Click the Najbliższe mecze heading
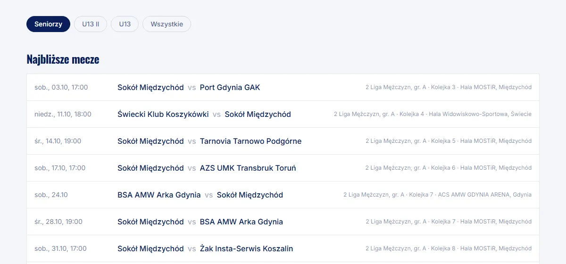This screenshot has height=264, width=566. 63,59
